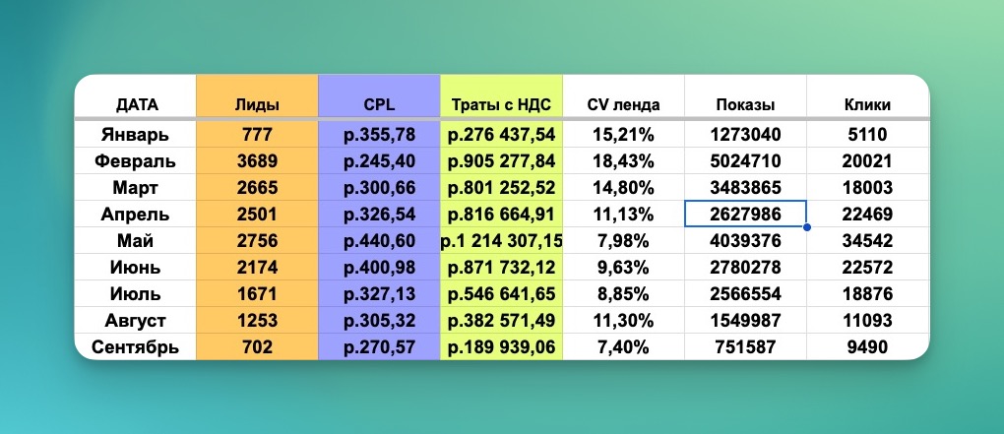Select the conversion cell showing 18,43%
The width and height of the screenshot is (1004, 434).
click(x=623, y=161)
